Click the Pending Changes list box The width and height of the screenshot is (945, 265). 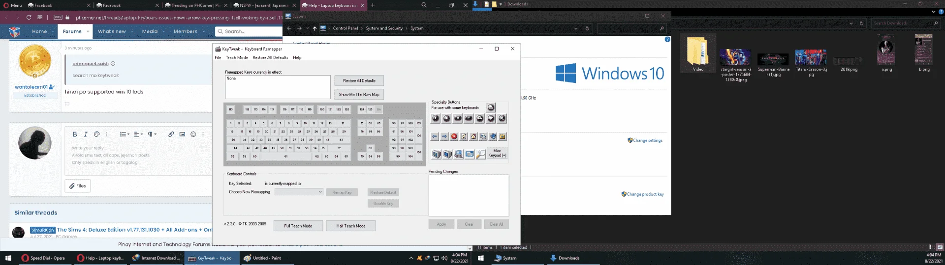pos(469,195)
